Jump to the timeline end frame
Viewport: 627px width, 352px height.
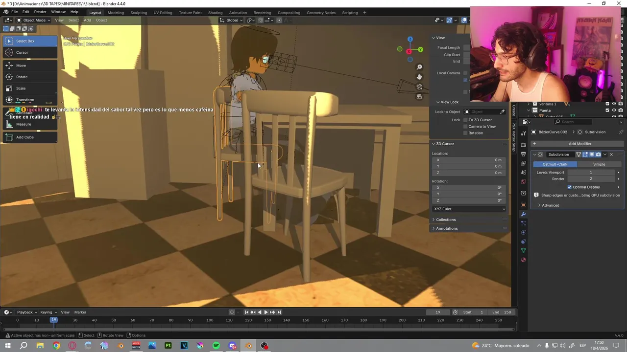click(279, 312)
